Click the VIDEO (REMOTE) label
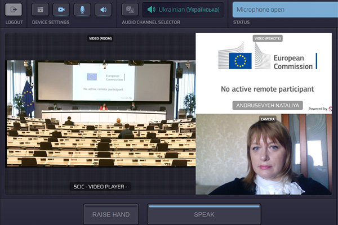Screen dimensions: 338x225 [268, 39]
